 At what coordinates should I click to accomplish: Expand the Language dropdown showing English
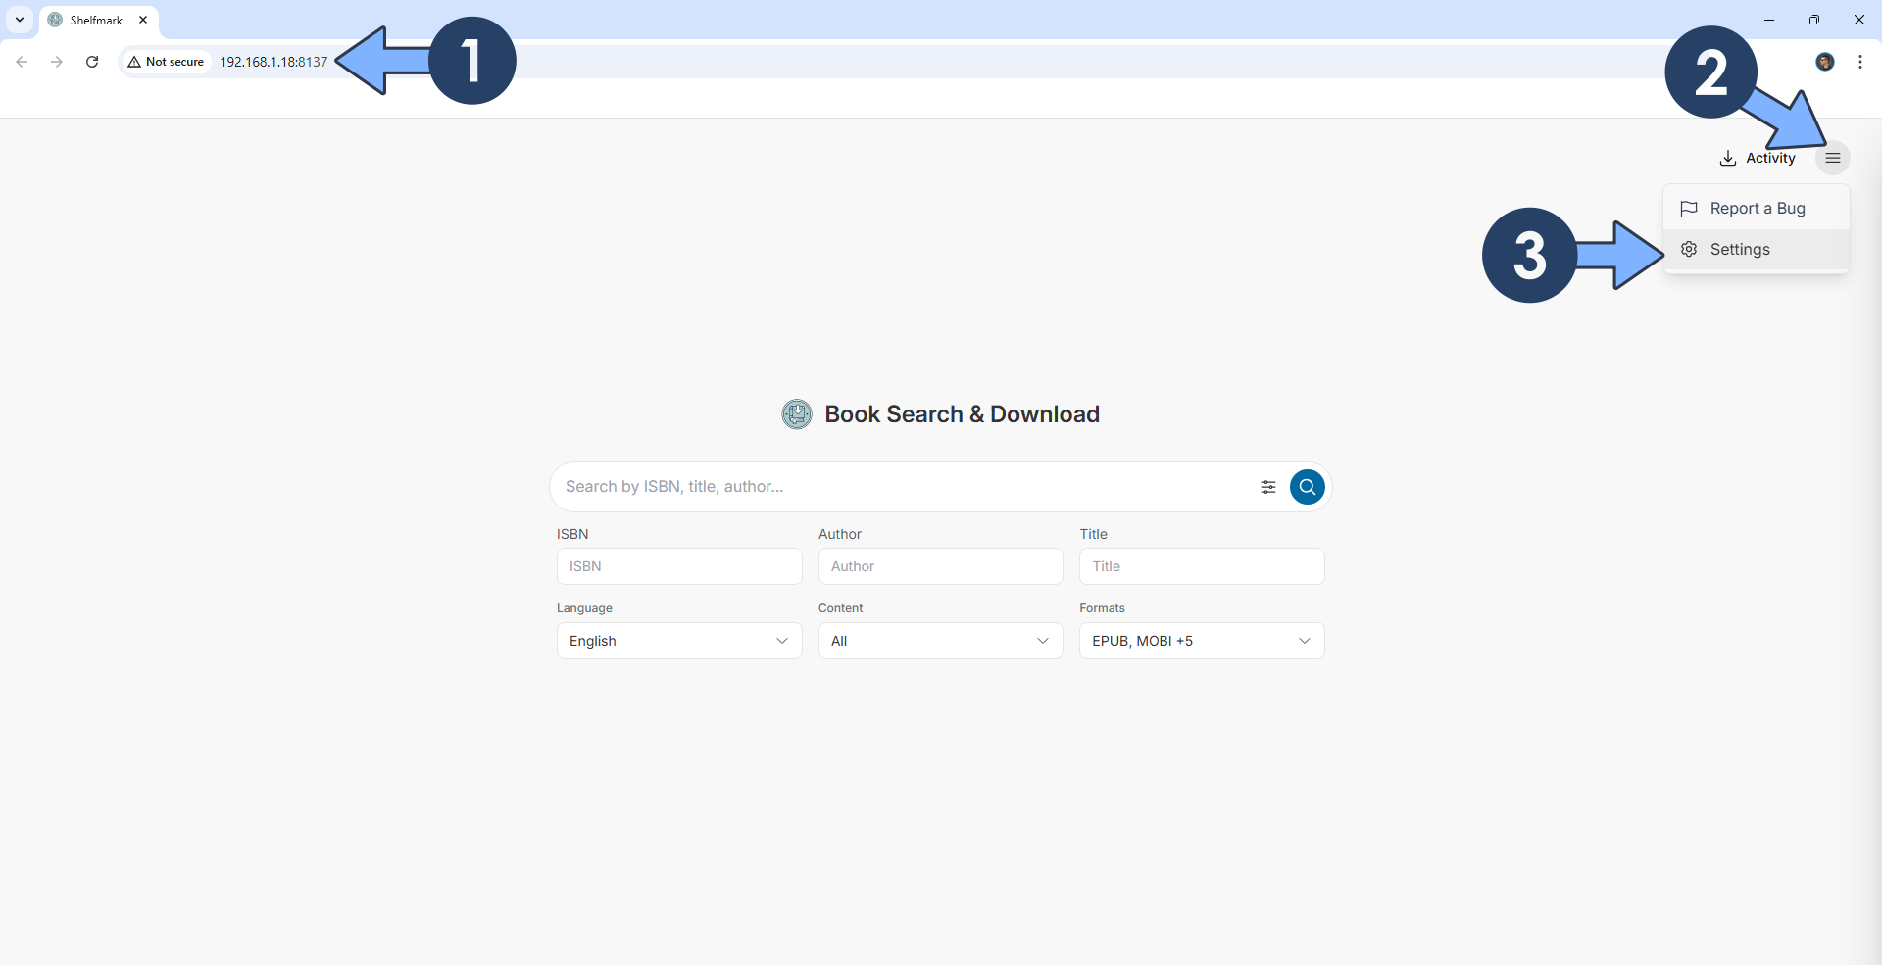678,641
